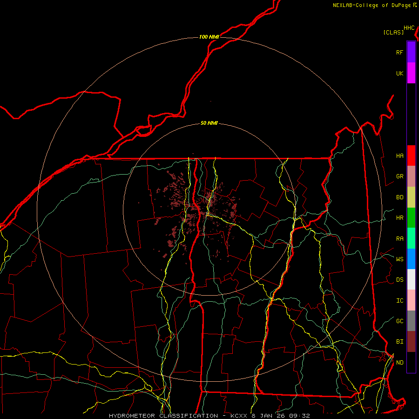The image size is (419, 419).
Task: Click the RF purple legend color swatch
Action: 411,52
